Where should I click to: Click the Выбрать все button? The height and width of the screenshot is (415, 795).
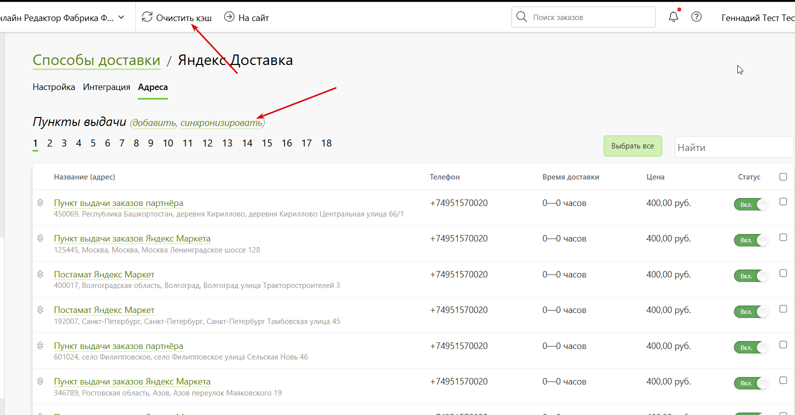point(633,146)
